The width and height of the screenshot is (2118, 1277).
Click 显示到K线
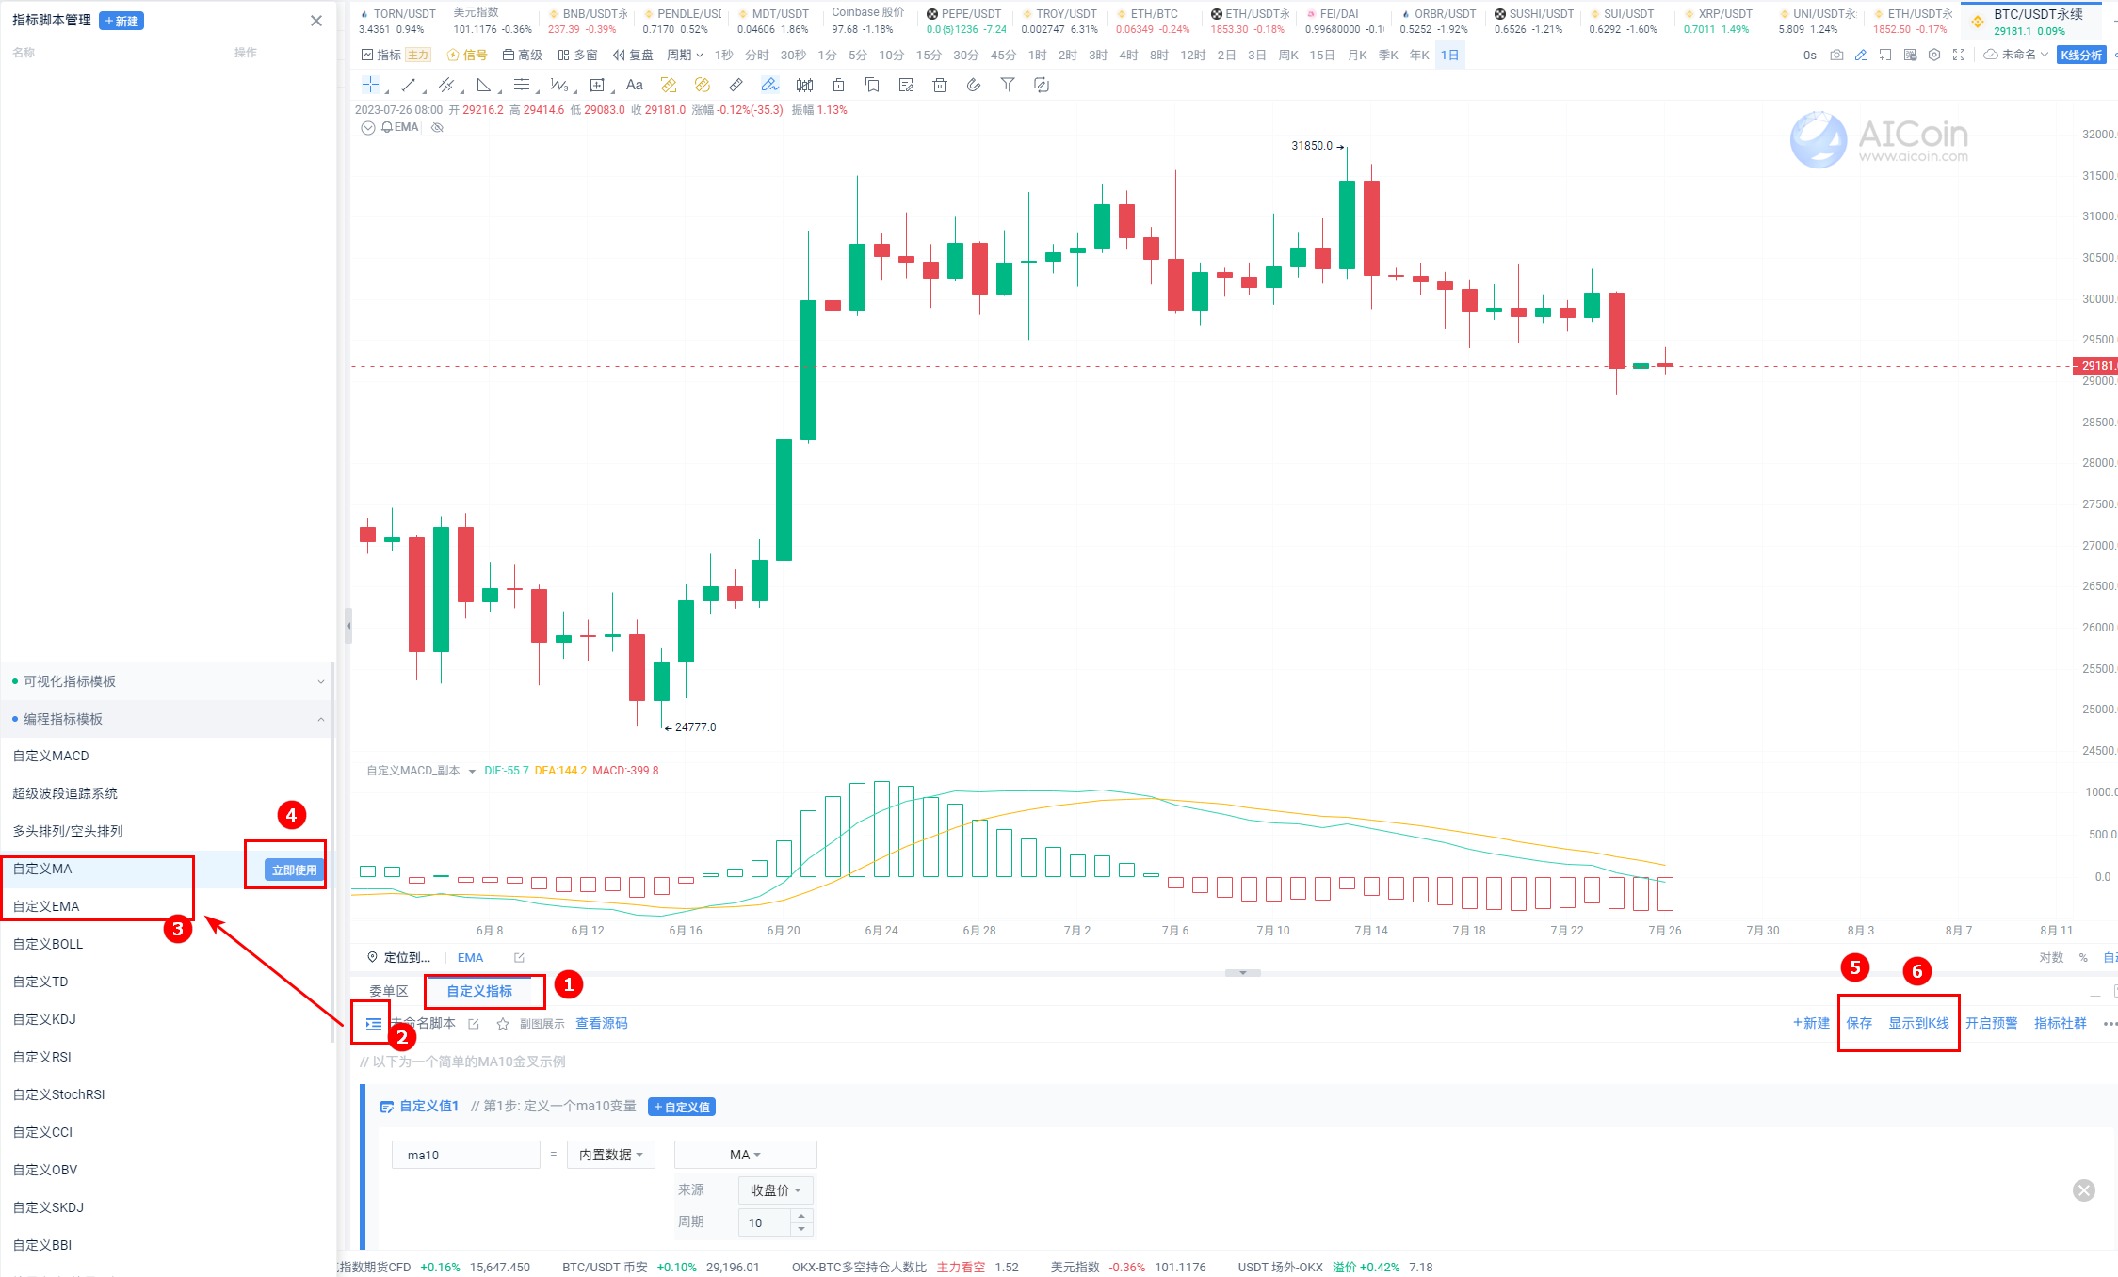[1918, 1023]
